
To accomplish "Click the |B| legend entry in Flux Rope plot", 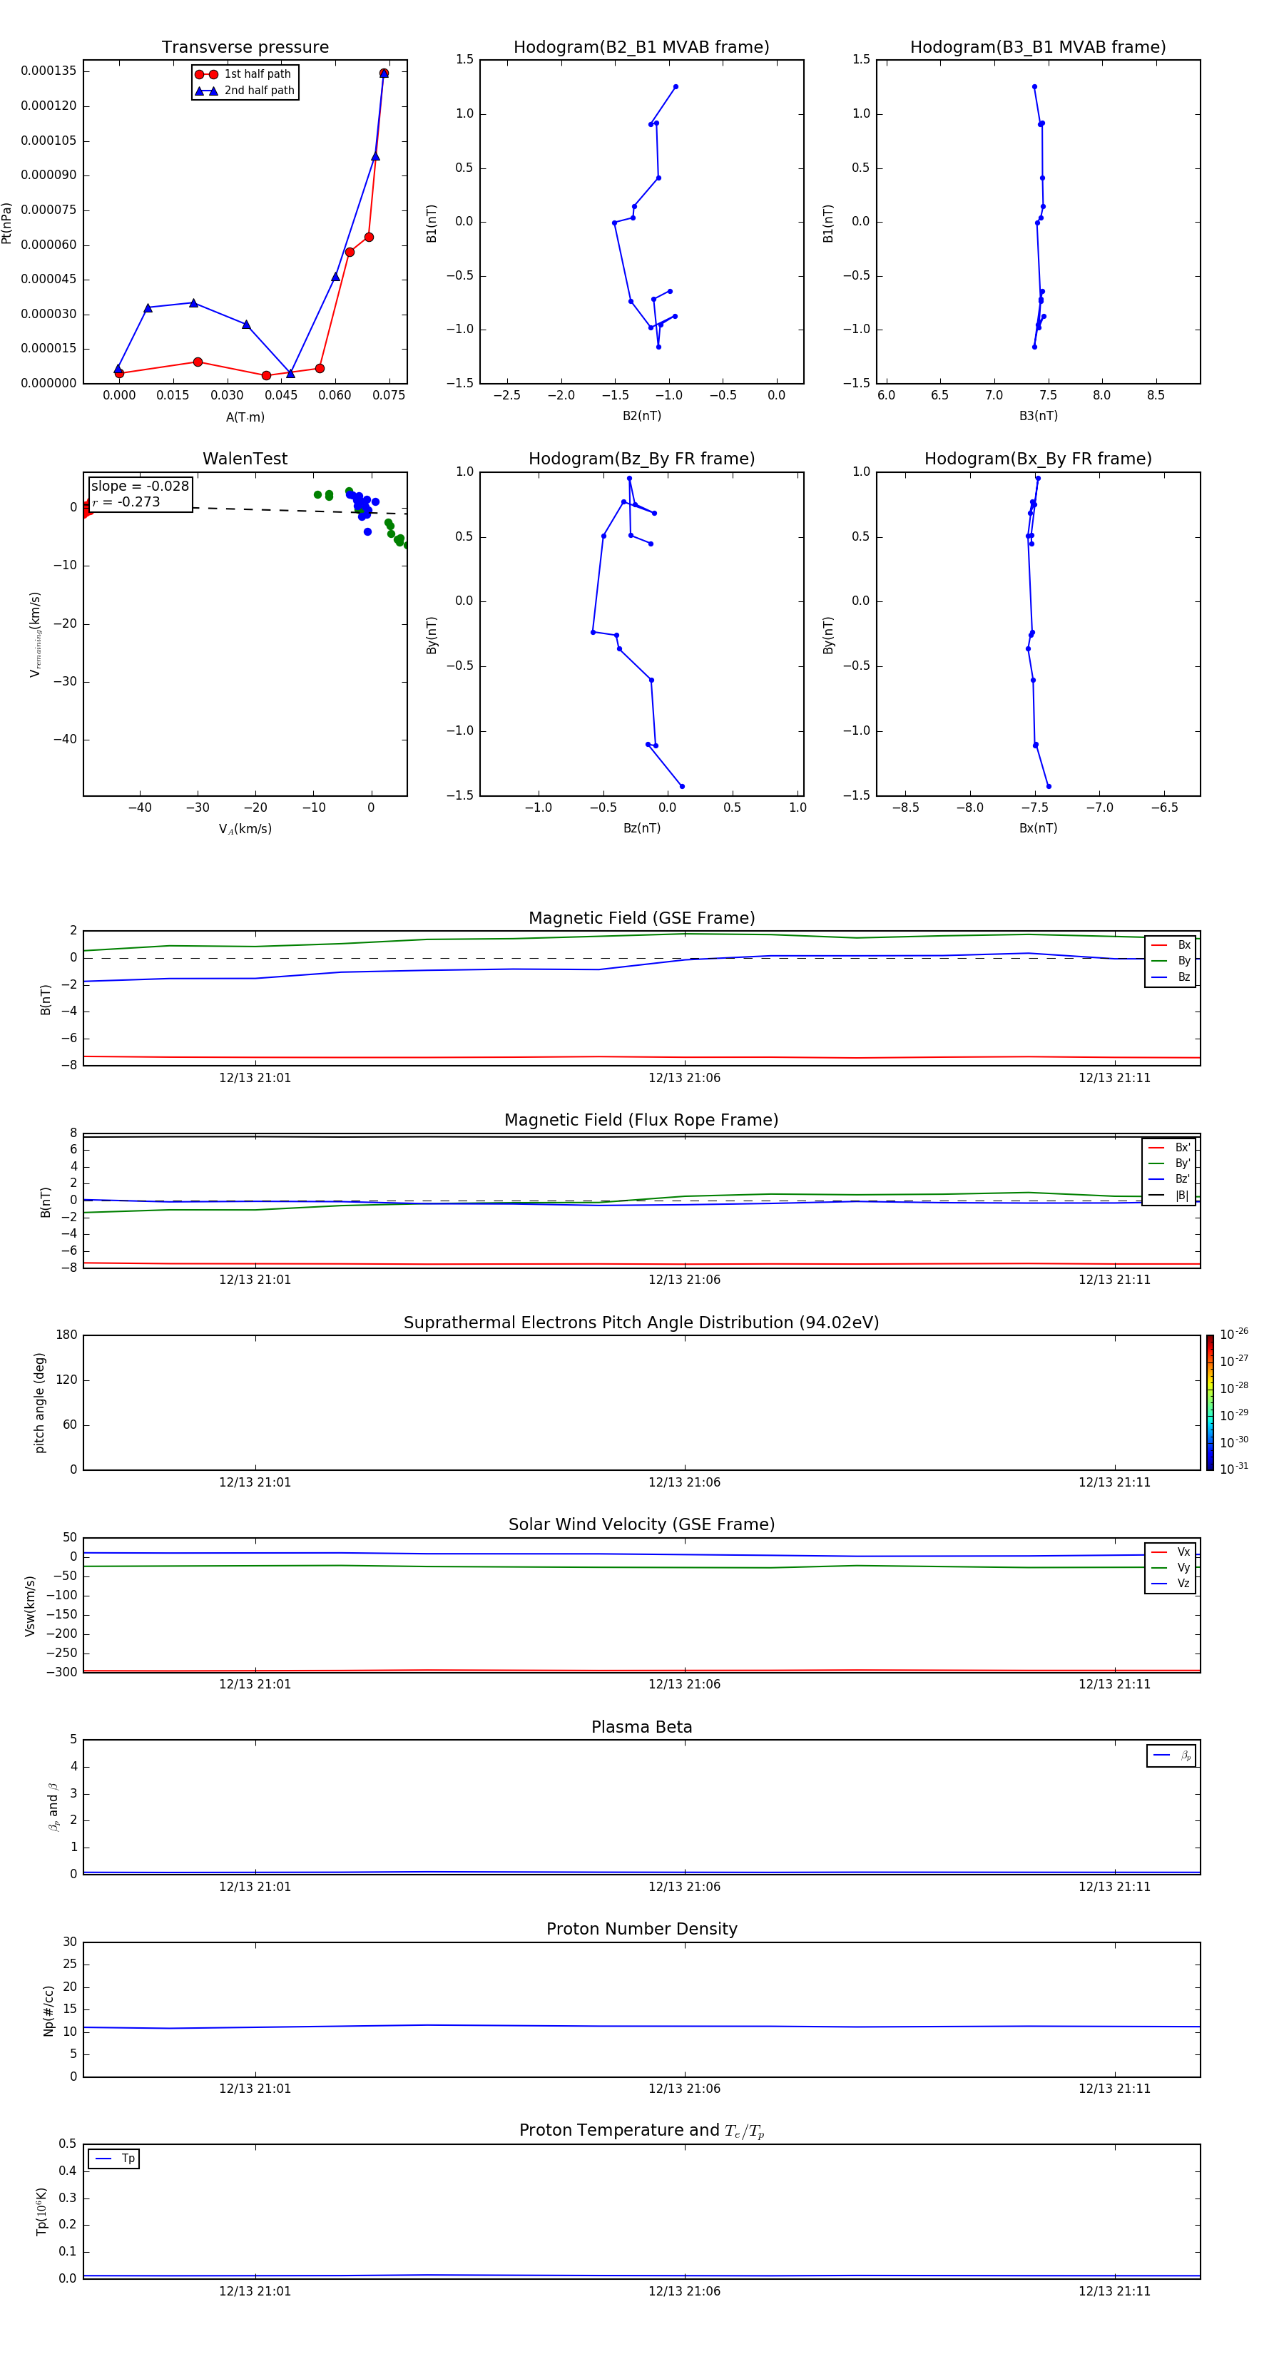I will tap(1169, 1196).
